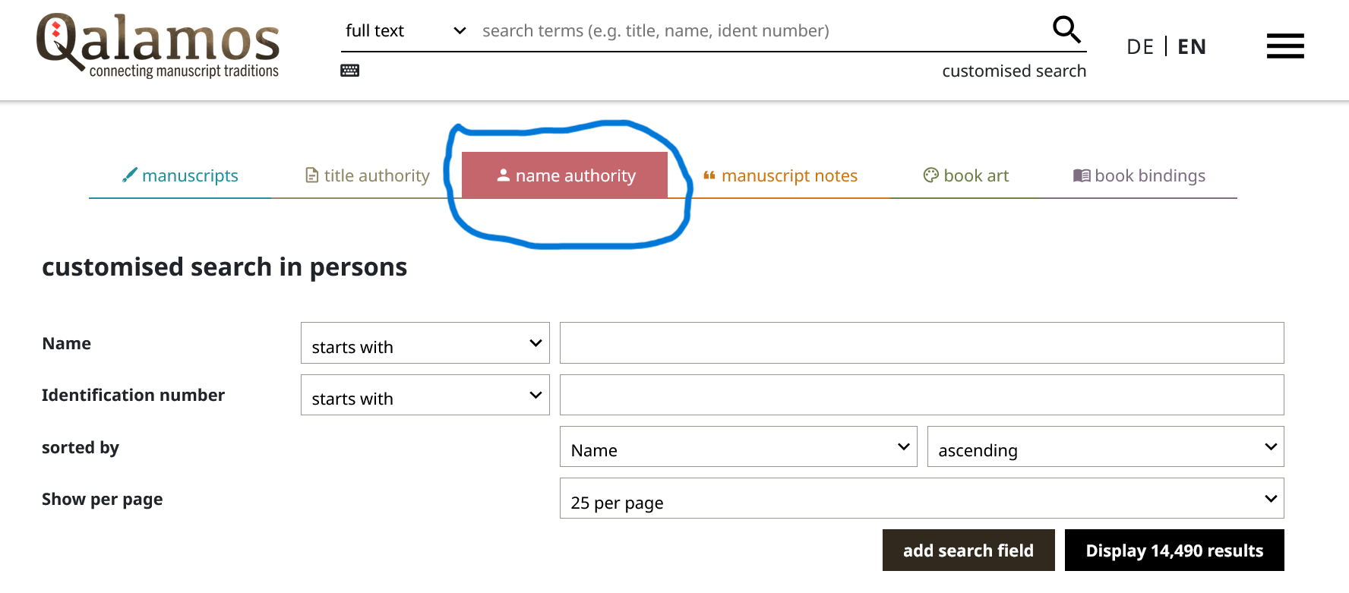Click the magnifying glass search icon
The image size is (1349, 593).
1066,30
